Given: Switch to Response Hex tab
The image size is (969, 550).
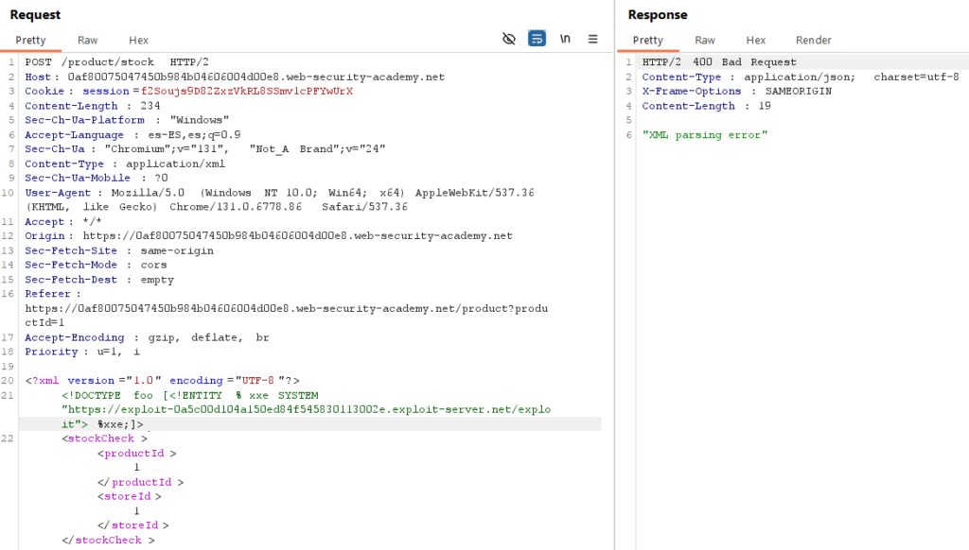Looking at the screenshot, I should [756, 40].
